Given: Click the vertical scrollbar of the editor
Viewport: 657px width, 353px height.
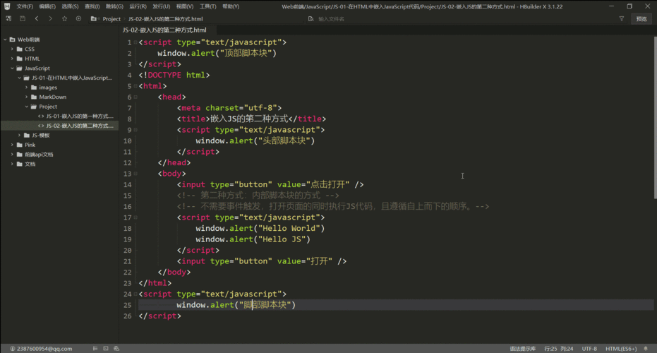Looking at the screenshot, I should click(x=655, y=117).
